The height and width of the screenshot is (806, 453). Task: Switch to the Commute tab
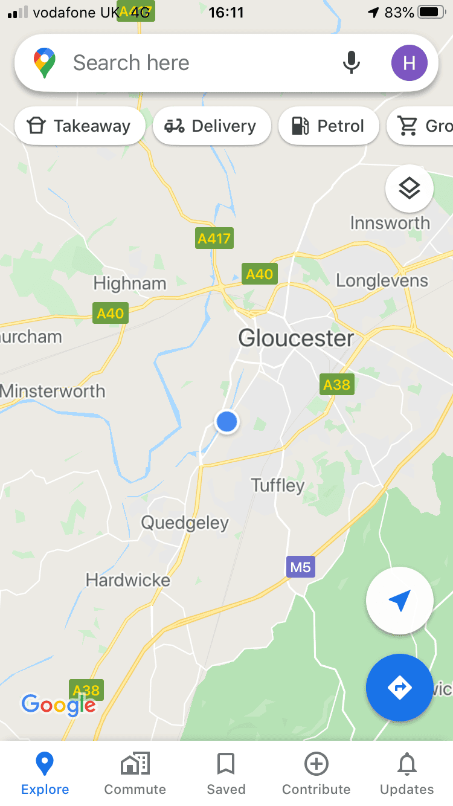coord(135,773)
